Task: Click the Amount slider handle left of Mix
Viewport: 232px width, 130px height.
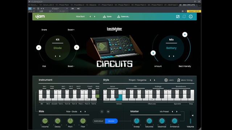Action: point(153,53)
